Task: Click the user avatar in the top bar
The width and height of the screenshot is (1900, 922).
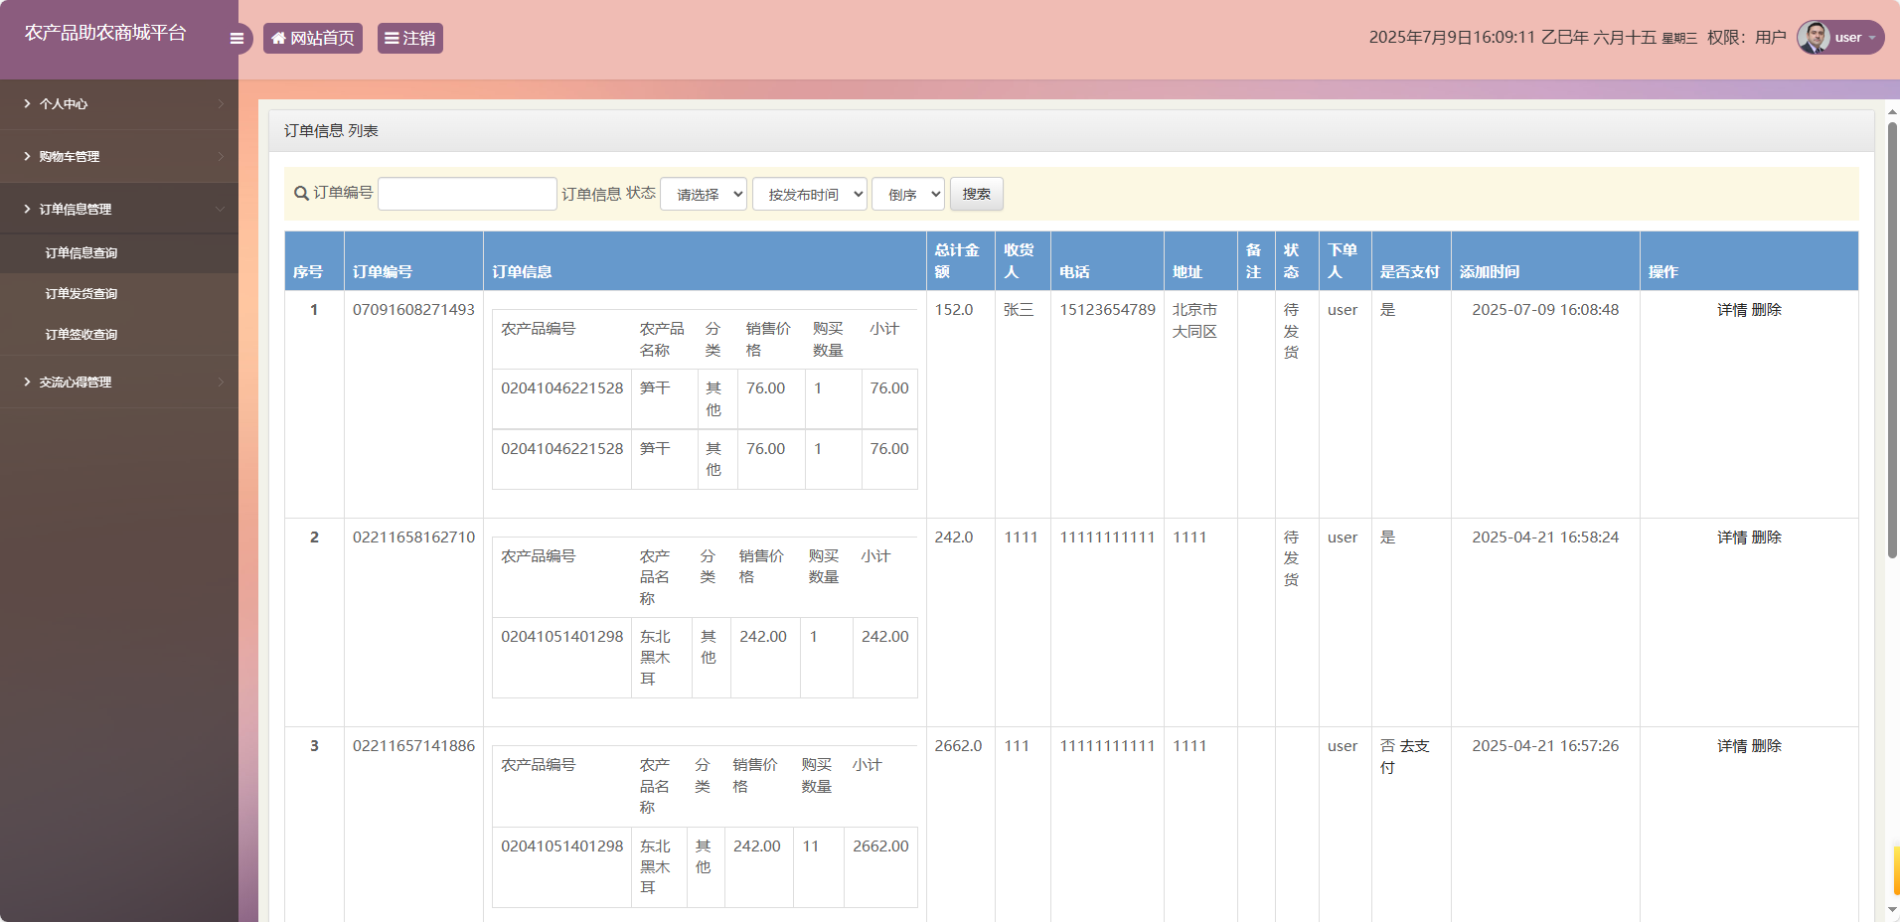Action: [x=1811, y=37]
